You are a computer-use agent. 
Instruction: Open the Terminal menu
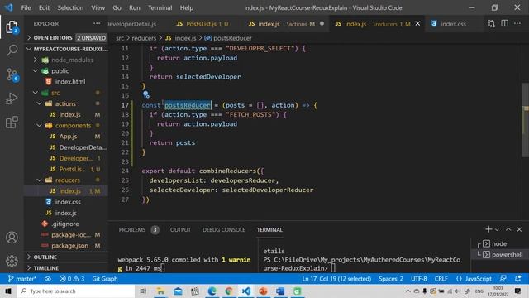(160, 7)
